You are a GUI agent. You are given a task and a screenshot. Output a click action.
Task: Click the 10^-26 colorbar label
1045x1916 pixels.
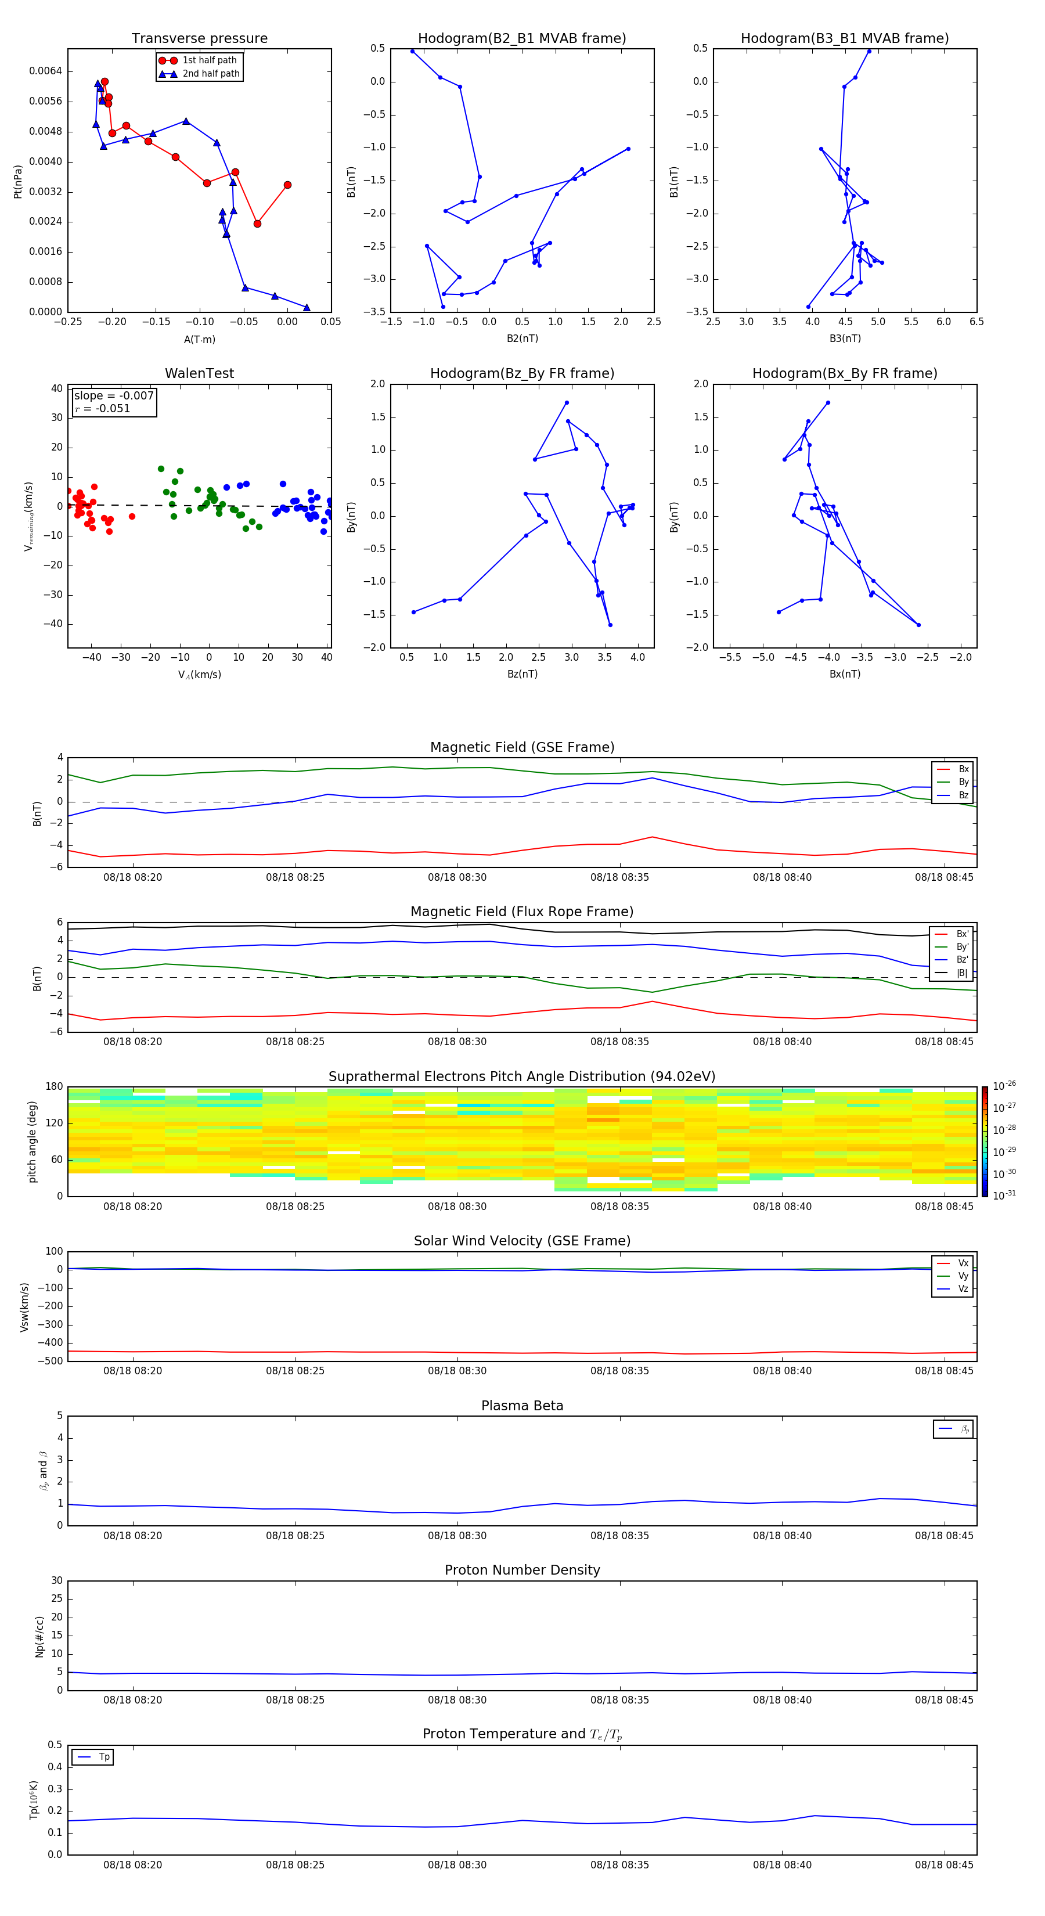click(1004, 1086)
